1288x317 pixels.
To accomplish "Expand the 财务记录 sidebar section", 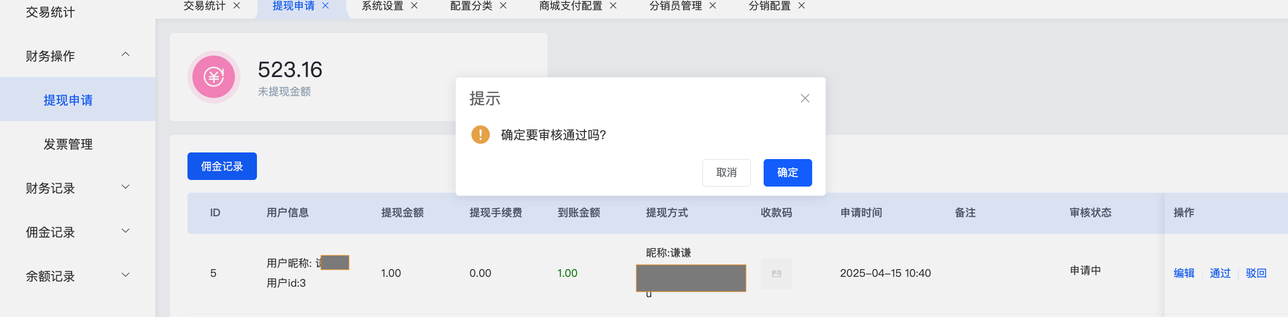I will click(x=126, y=187).
